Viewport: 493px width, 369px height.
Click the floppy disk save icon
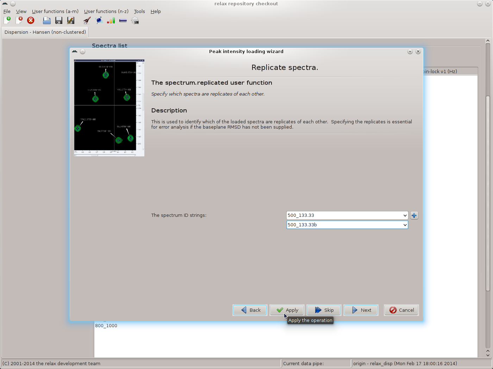pos(58,20)
